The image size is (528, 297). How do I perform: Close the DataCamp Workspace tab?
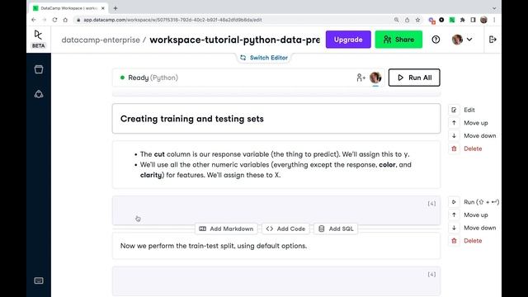click(x=103, y=8)
